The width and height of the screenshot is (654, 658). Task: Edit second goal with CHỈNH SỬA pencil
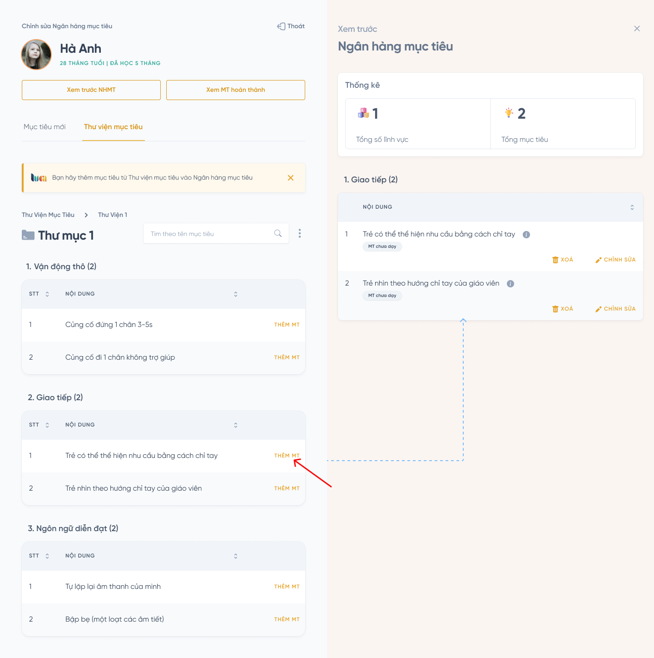[599, 309]
